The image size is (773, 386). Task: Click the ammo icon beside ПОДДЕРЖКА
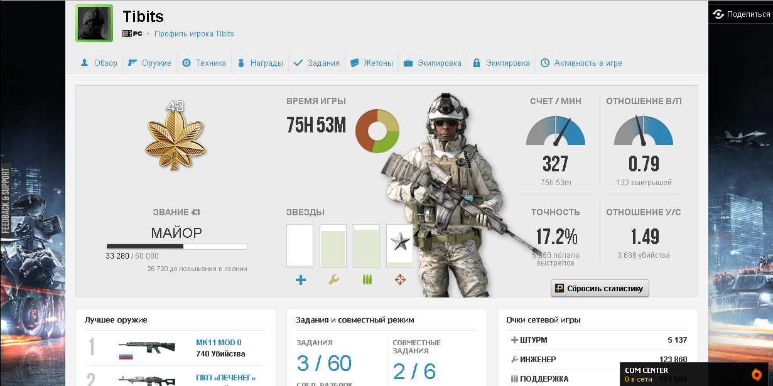point(515,379)
